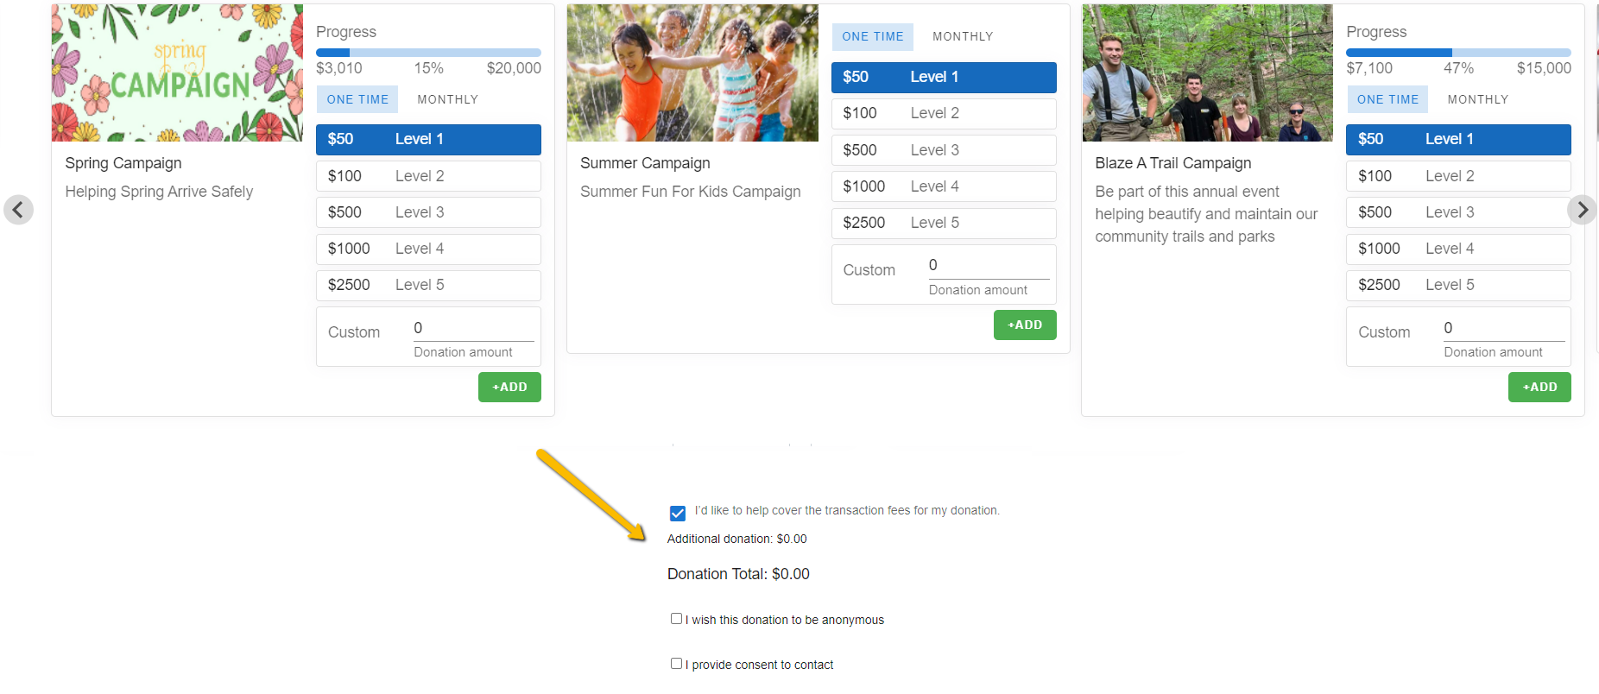Image resolution: width=1599 pixels, height=694 pixels.
Task: Focus custom donation amount in Summer Campaign
Action: [989, 266]
